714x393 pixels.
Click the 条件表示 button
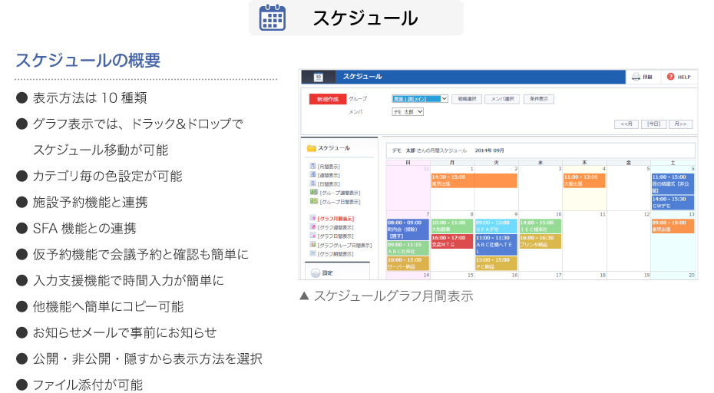[538, 99]
